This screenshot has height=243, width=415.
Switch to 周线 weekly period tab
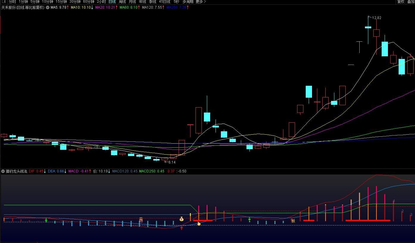122,1
